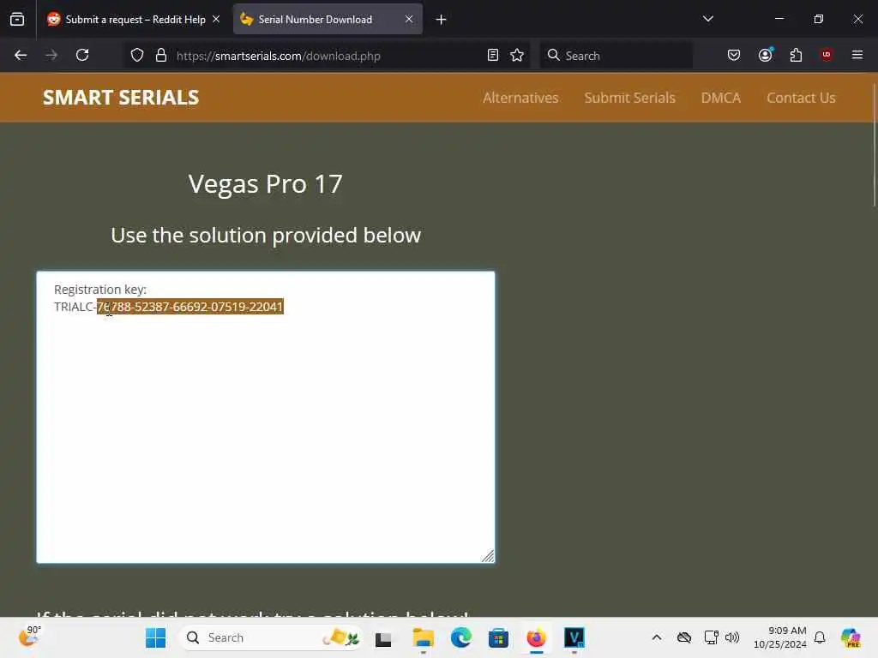Click the Firefox Search box

[616, 56]
